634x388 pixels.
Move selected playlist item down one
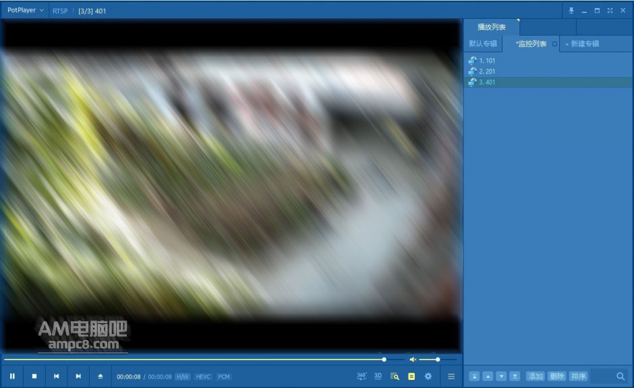point(501,377)
